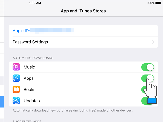Tap the 1:02 AM clock in status bar

(35, 3)
